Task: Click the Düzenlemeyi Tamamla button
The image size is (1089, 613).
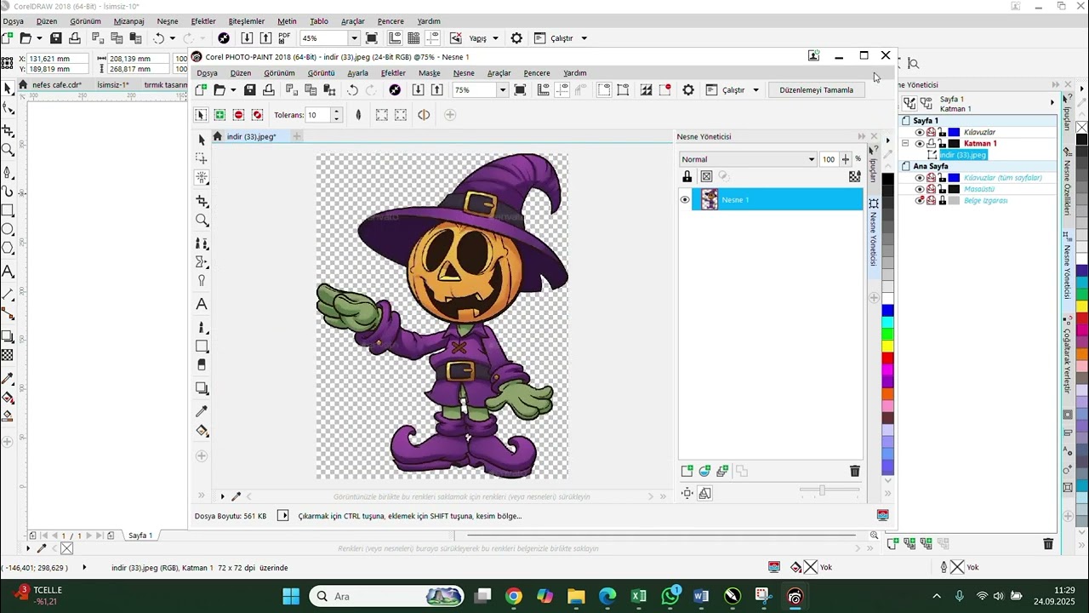Action: click(816, 90)
